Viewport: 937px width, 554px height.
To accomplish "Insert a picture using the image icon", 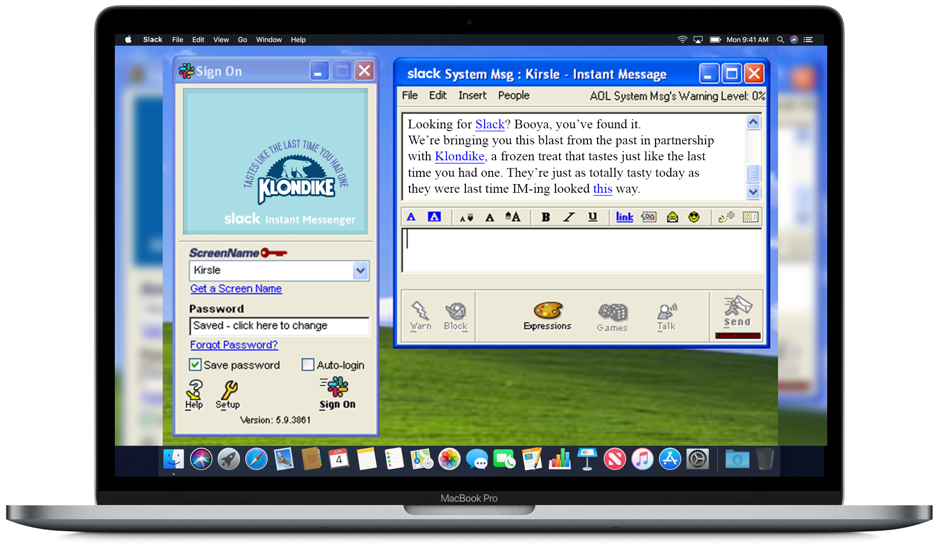I will pyautogui.click(x=649, y=217).
